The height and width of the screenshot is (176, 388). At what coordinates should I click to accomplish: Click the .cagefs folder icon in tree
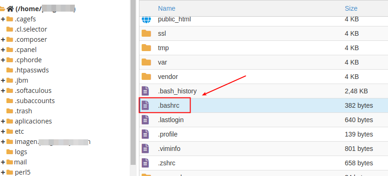tap(10, 19)
